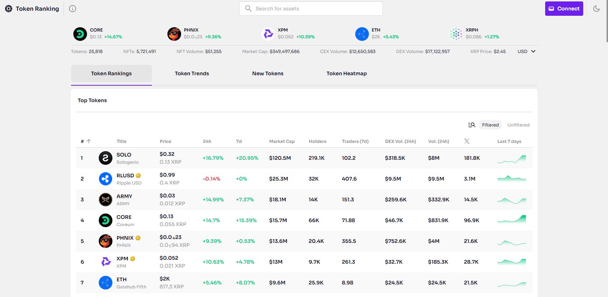Open the SOLO Sologenic token link

[127, 158]
